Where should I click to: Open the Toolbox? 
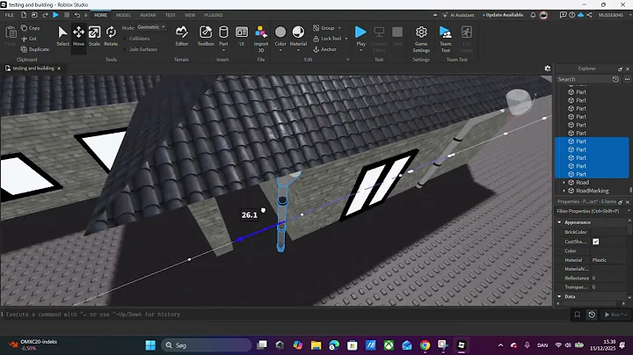tap(206, 36)
